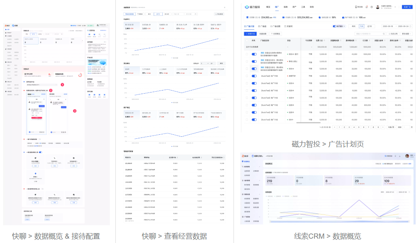This screenshot has width=420, height=243.
Task: Click next-card arrow in 快聊 data overview
Action: [x=82, y=41]
